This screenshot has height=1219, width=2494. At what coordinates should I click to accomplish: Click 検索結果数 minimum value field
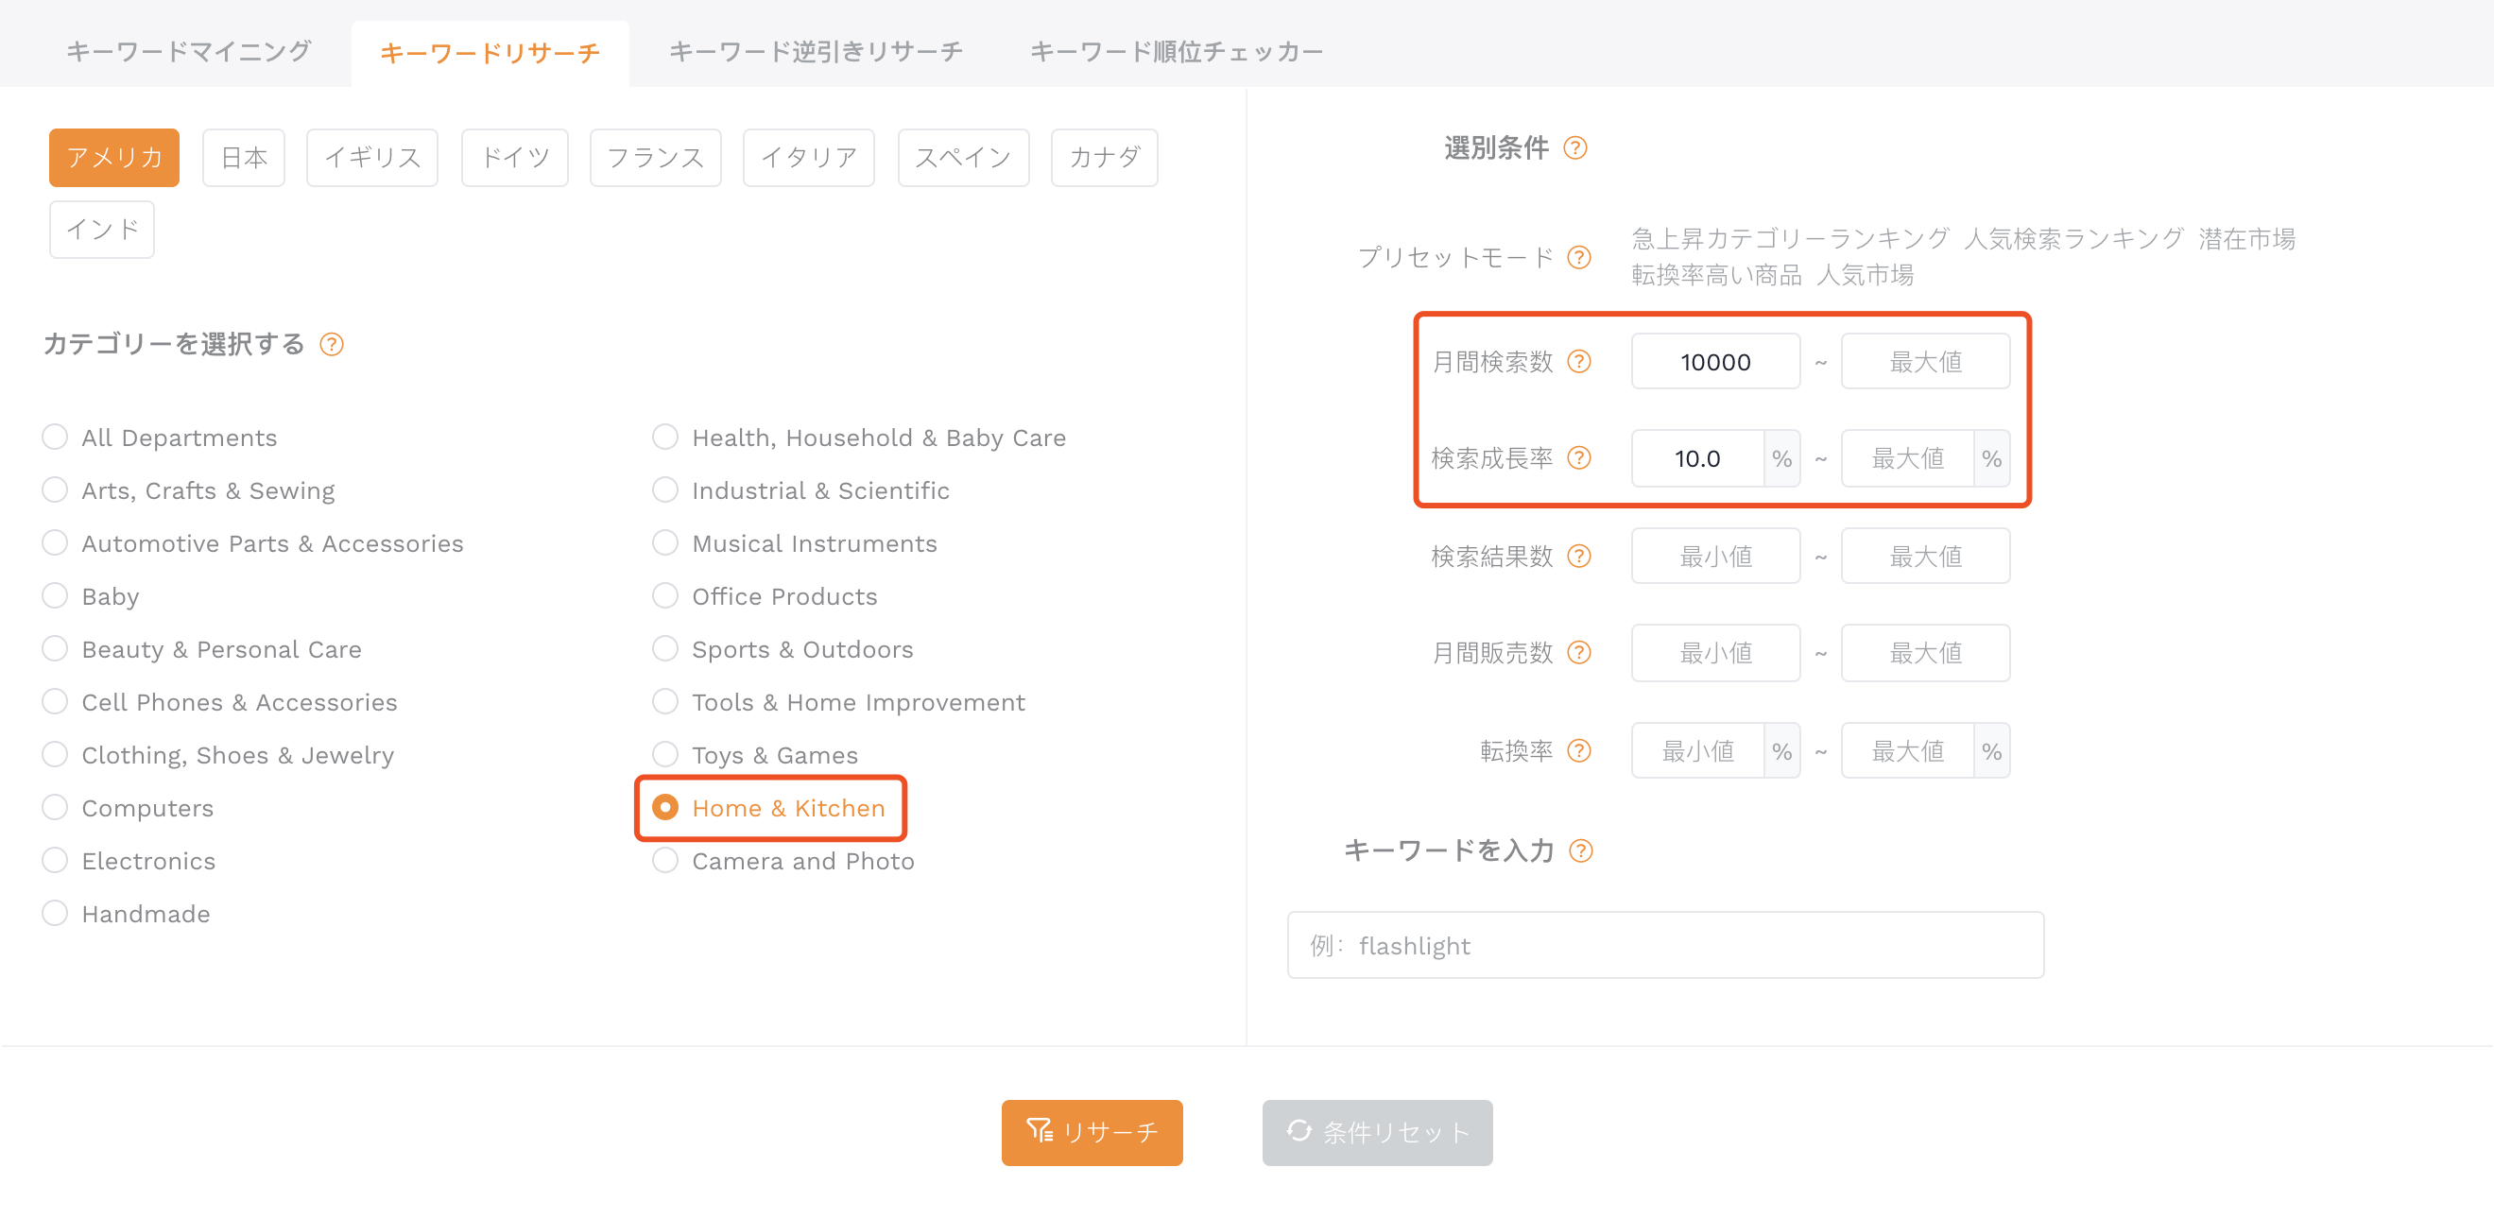[x=1715, y=557]
